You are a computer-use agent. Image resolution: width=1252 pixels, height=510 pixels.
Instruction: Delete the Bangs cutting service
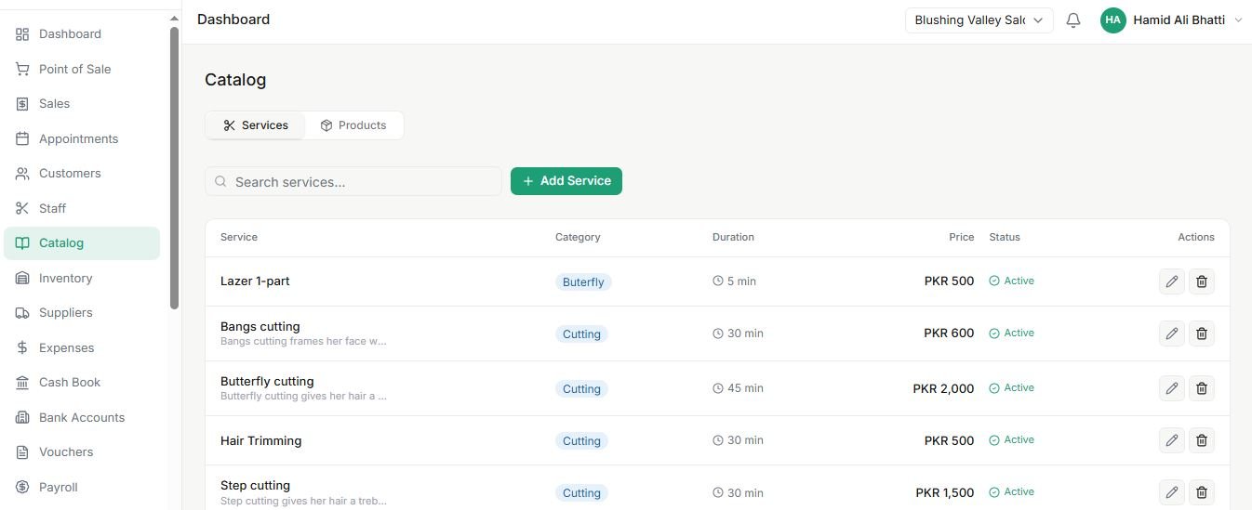pyautogui.click(x=1202, y=333)
